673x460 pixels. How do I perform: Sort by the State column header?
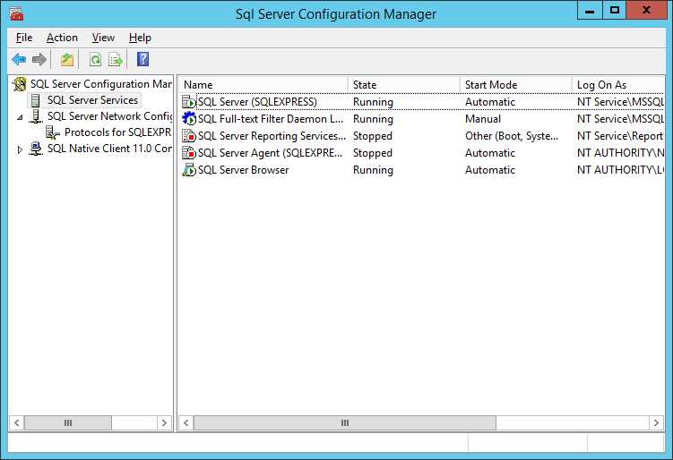403,85
